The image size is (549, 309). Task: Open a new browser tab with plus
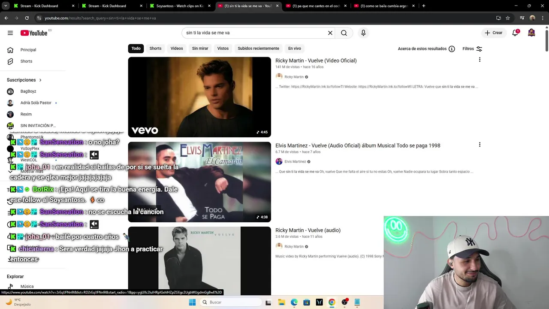tap(424, 6)
